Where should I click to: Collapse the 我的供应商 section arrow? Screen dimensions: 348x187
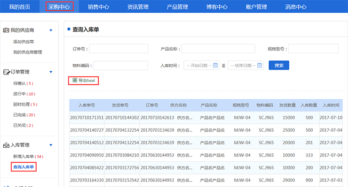(51, 30)
